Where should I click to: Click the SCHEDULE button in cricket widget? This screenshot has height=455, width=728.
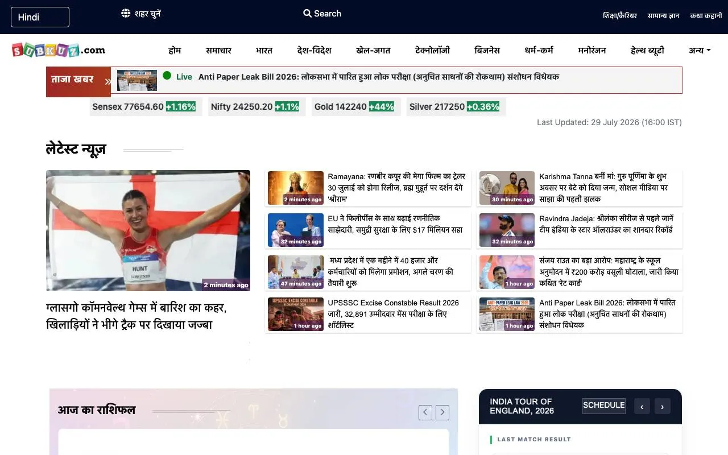(x=604, y=406)
